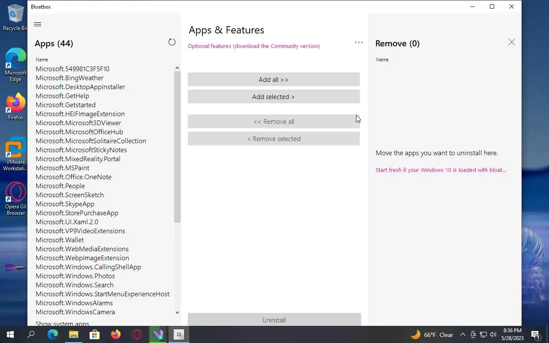
Task: Close the Remove panel with the X icon
Action: 512,42
